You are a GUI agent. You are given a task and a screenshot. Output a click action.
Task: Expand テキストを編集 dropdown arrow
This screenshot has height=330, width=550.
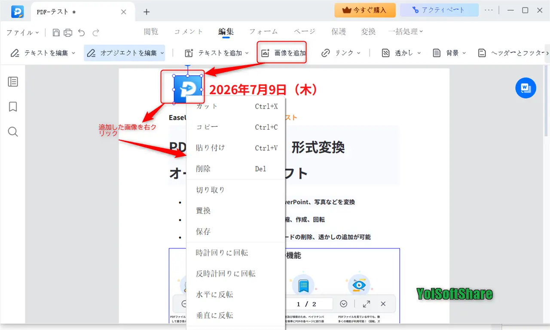[x=73, y=53]
